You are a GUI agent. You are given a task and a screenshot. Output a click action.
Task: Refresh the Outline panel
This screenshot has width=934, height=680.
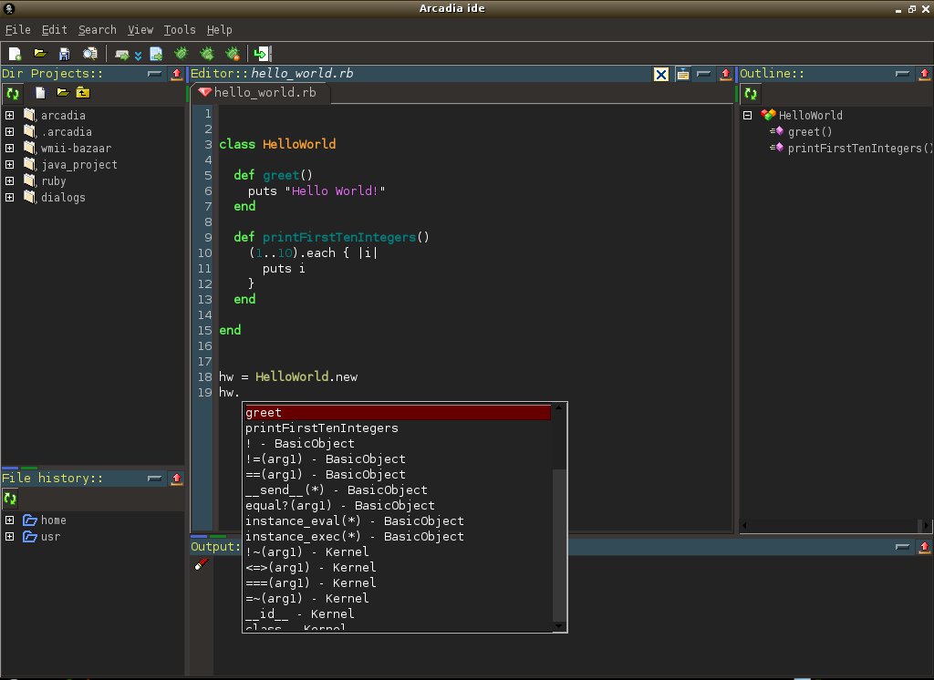(x=750, y=93)
